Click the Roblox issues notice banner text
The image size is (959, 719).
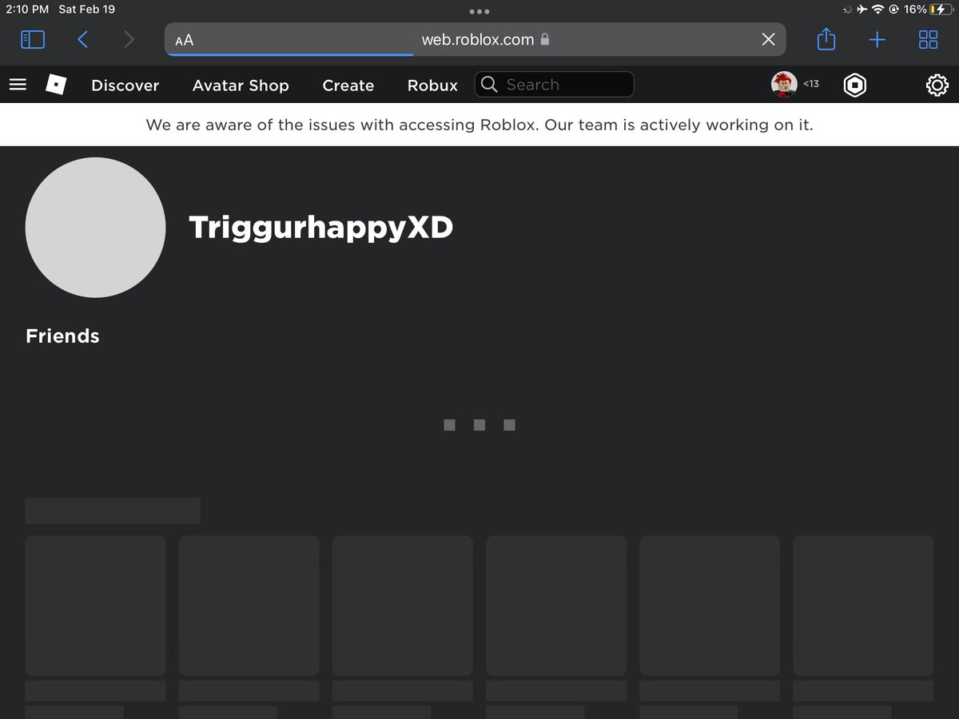[479, 125]
